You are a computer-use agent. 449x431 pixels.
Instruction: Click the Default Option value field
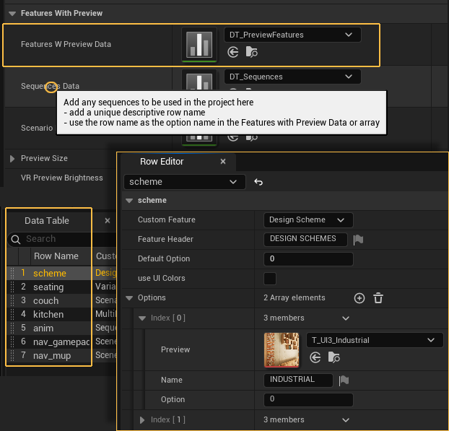coord(308,259)
